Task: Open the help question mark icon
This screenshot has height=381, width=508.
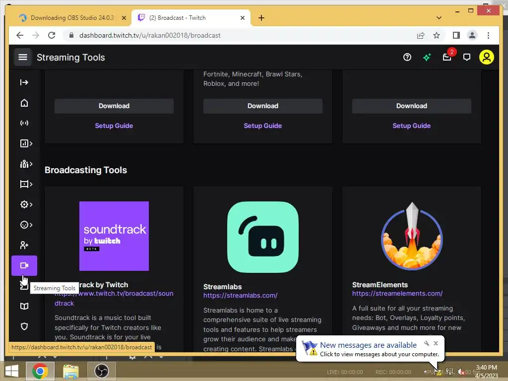Action: click(x=407, y=58)
